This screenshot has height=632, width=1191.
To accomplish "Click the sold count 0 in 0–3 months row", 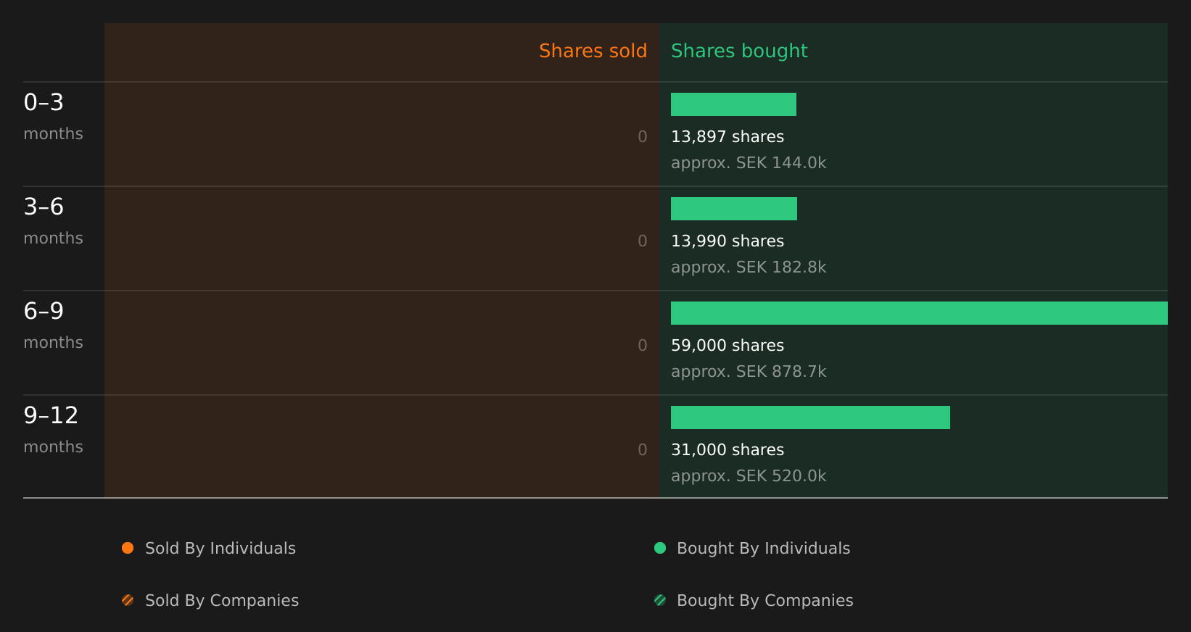I will pyautogui.click(x=643, y=137).
